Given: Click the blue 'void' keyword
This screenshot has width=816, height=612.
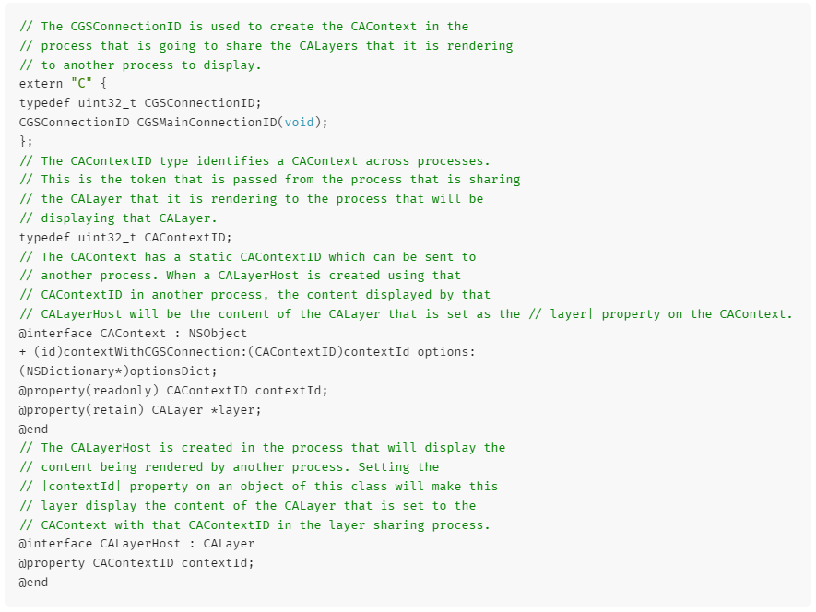Looking at the screenshot, I should (x=300, y=123).
